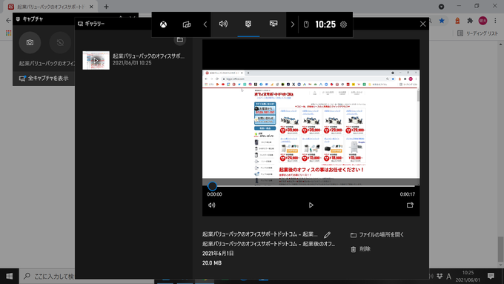This screenshot has height=284, width=504.
Task: Take a screenshot with the camera button
Action: click(30, 42)
